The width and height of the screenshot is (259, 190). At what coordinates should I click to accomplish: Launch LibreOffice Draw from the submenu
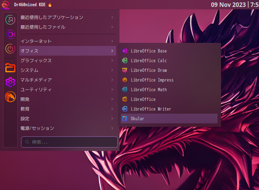click(x=169, y=70)
